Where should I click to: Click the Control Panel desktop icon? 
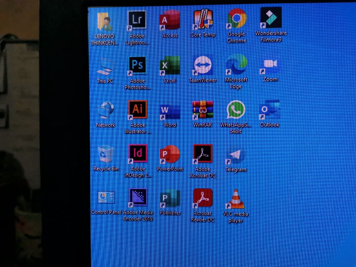(x=106, y=198)
